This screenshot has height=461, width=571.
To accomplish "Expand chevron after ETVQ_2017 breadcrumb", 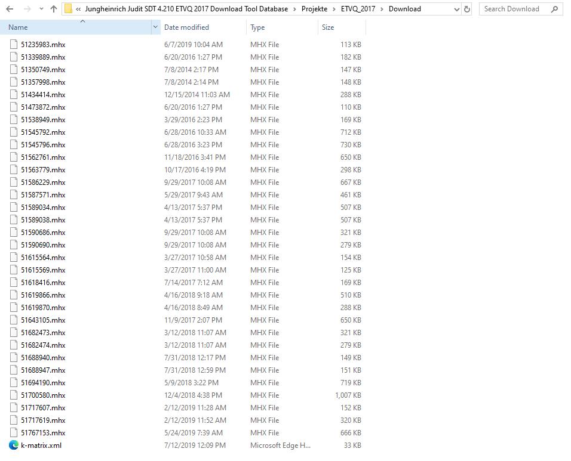I will click(382, 9).
